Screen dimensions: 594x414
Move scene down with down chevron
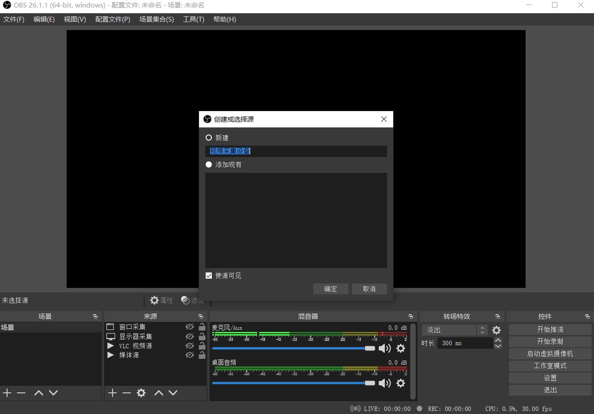53,393
